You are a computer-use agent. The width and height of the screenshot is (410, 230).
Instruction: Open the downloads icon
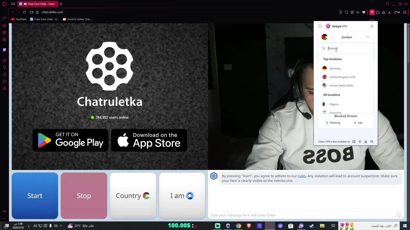pos(389,12)
